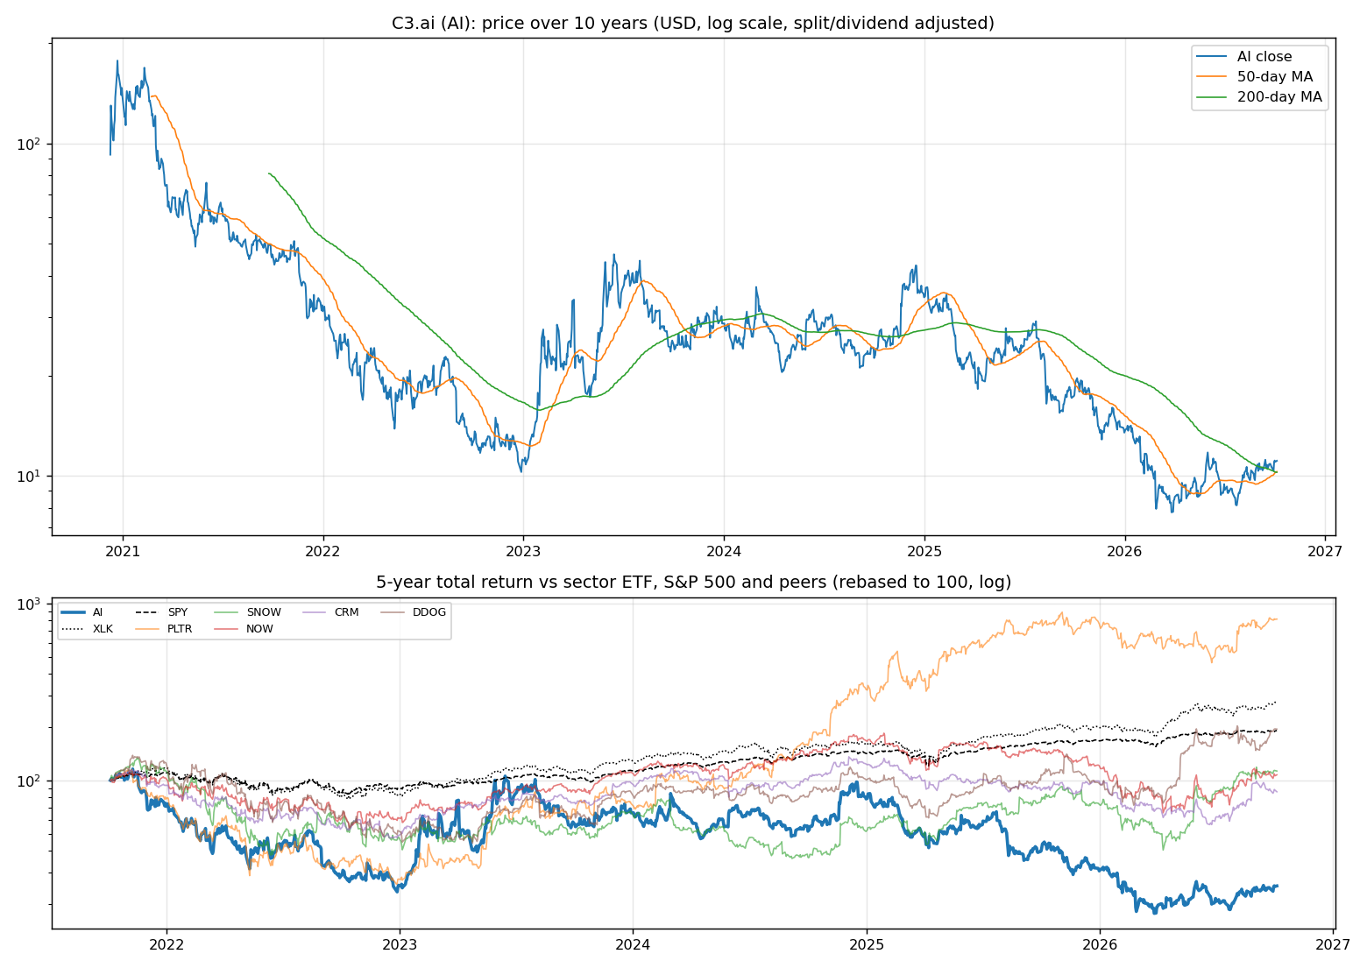Image resolution: width=1367 pixels, height=968 pixels.
Task: Click the bottom chart title about 5-year total return
Action: 693,583
